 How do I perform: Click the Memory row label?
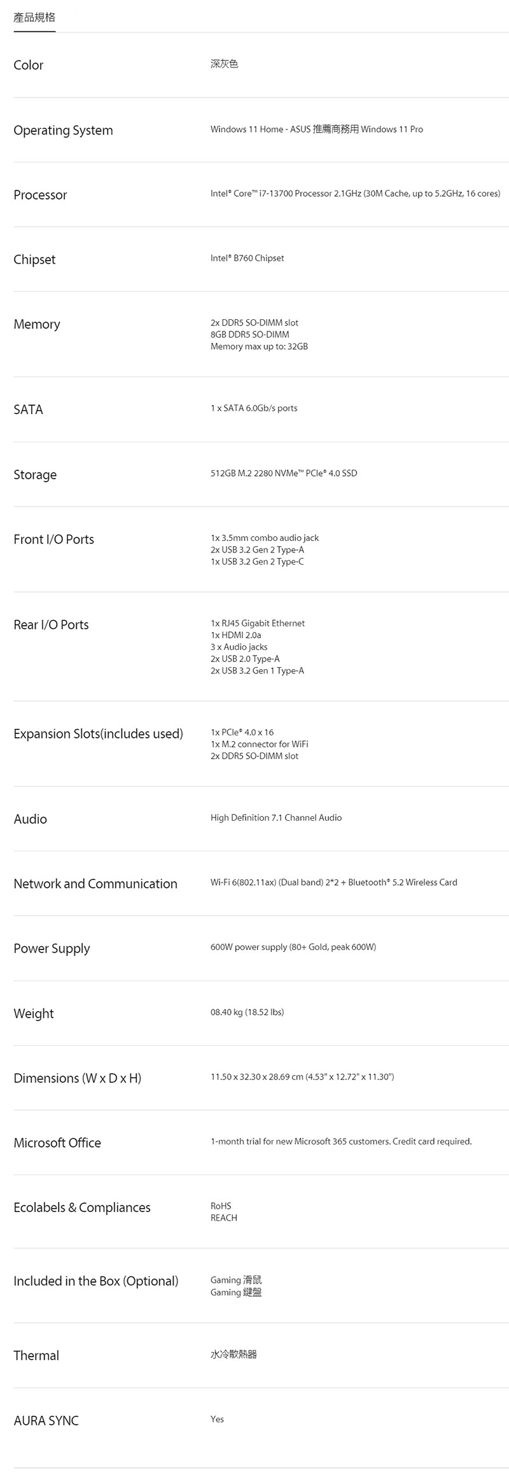click(x=37, y=324)
